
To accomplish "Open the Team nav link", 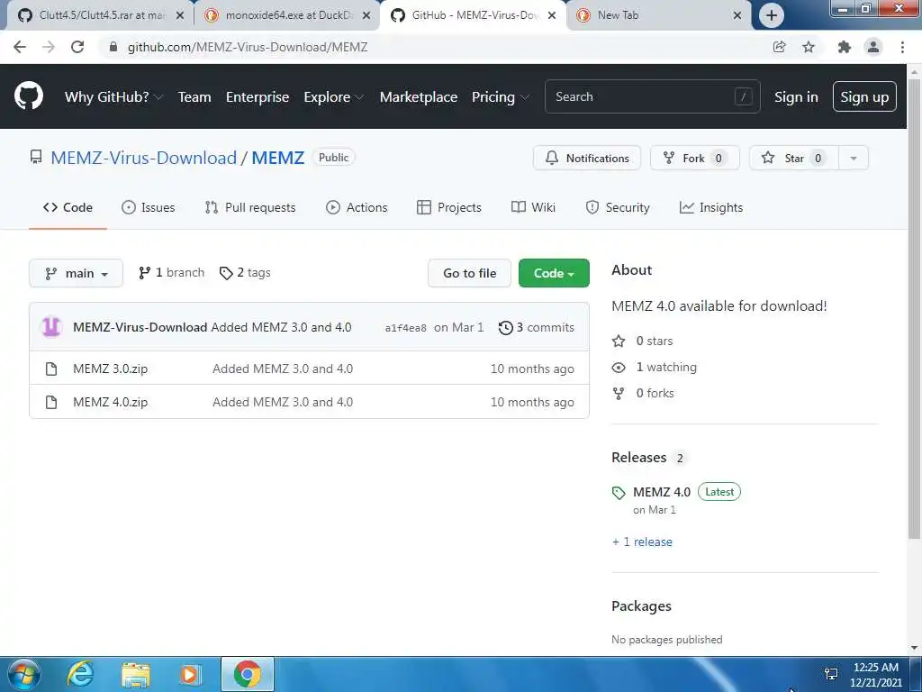I will 194,96.
